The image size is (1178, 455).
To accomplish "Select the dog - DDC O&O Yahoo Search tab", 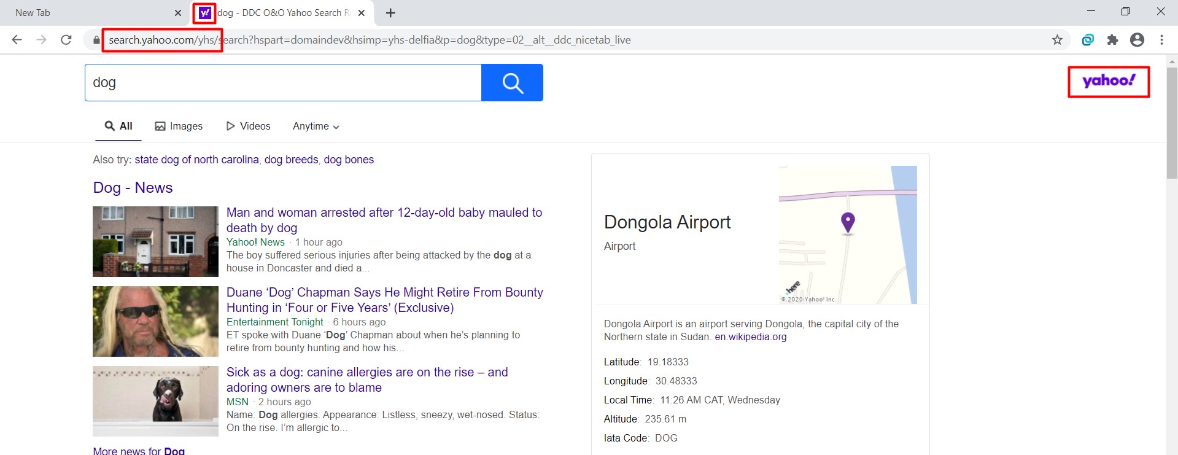I will pyautogui.click(x=284, y=13).
